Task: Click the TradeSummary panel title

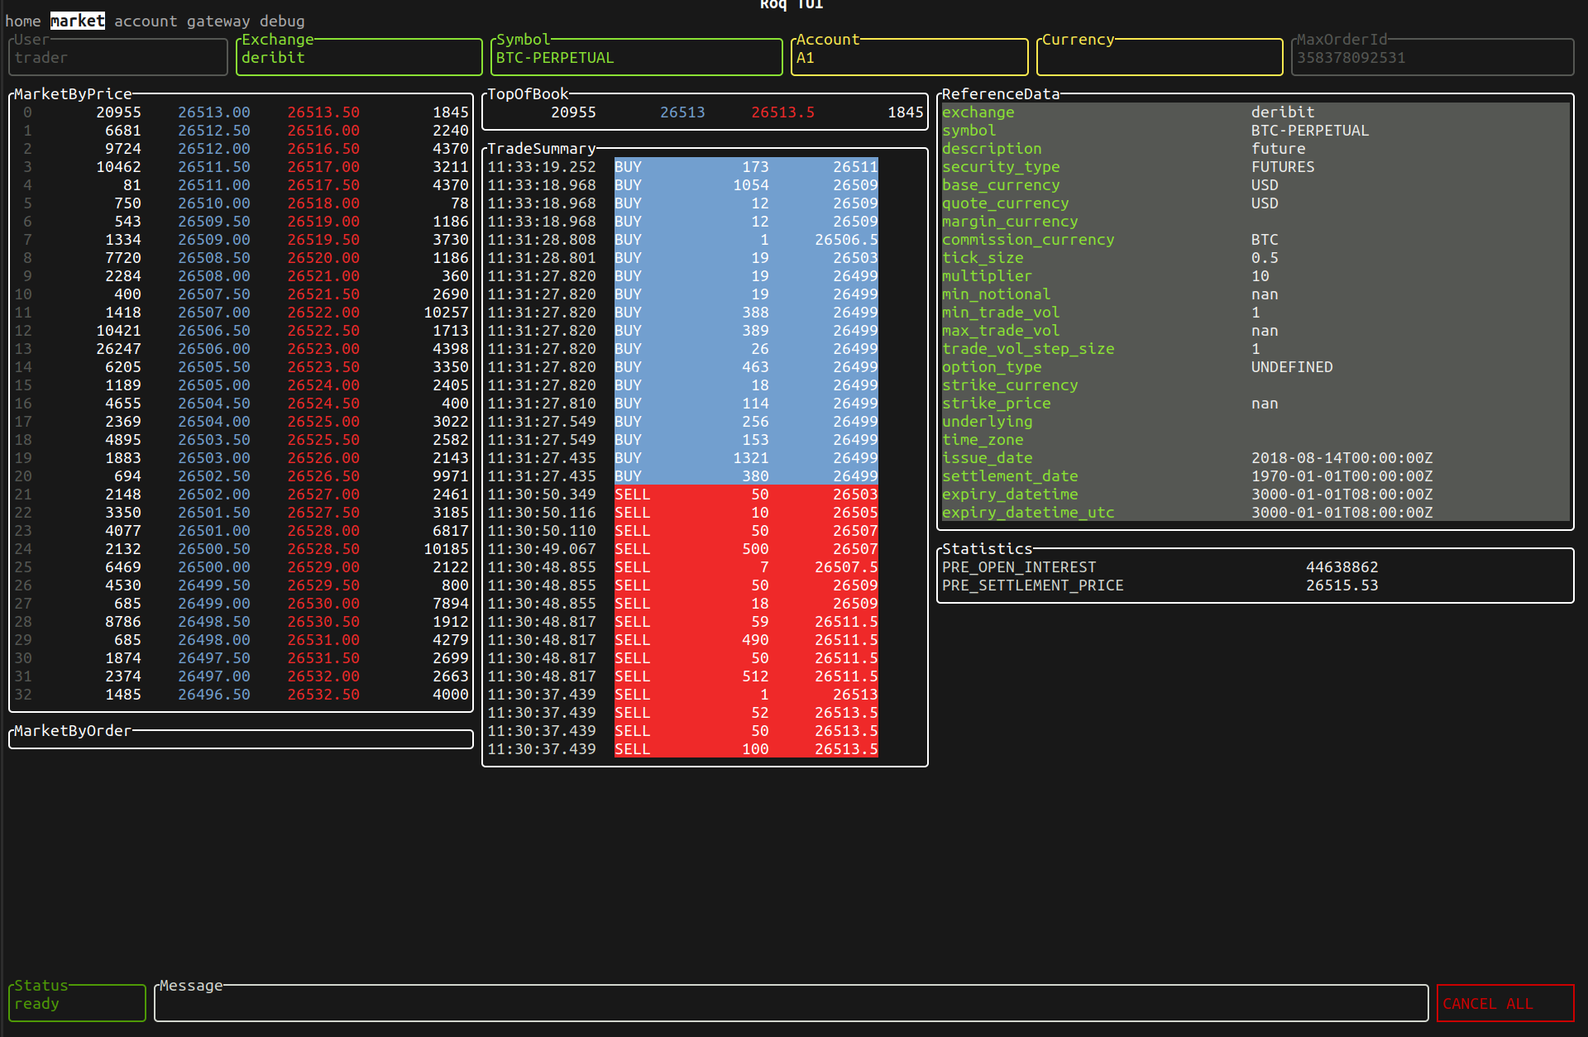Action: (x=542, y=148)
